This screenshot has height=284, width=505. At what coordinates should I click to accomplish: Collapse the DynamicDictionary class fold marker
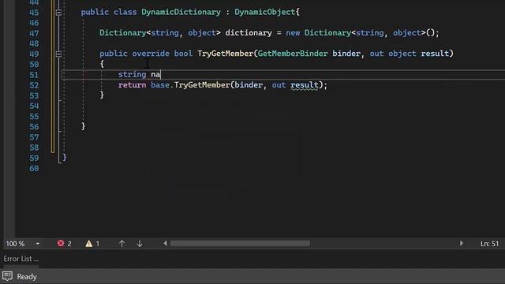(x=58, y=13)
